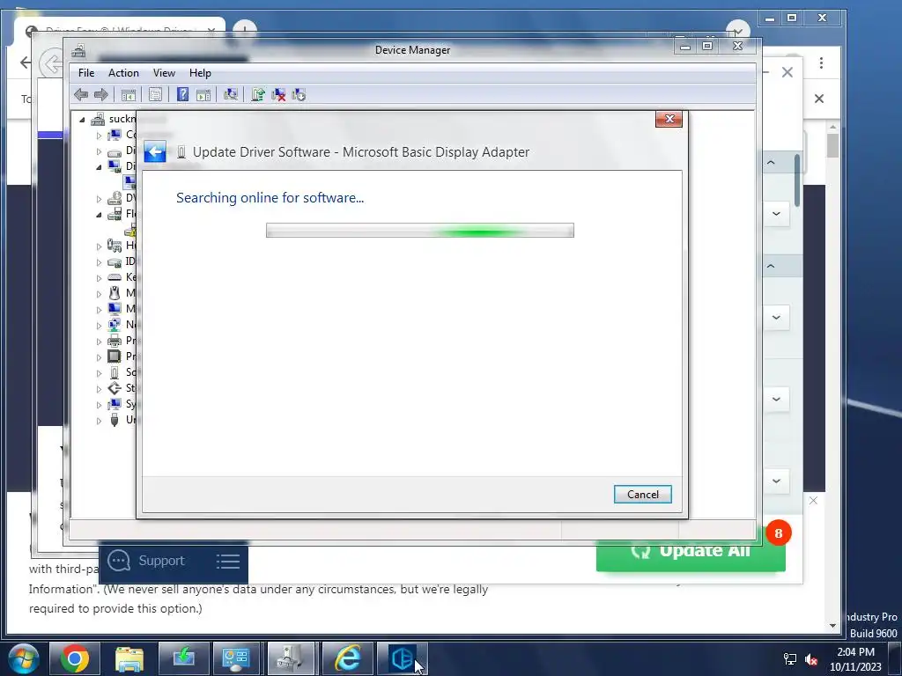Collapse the Floppy category node
The width and height of the screenshot is (902, 676).
[99, 215]
